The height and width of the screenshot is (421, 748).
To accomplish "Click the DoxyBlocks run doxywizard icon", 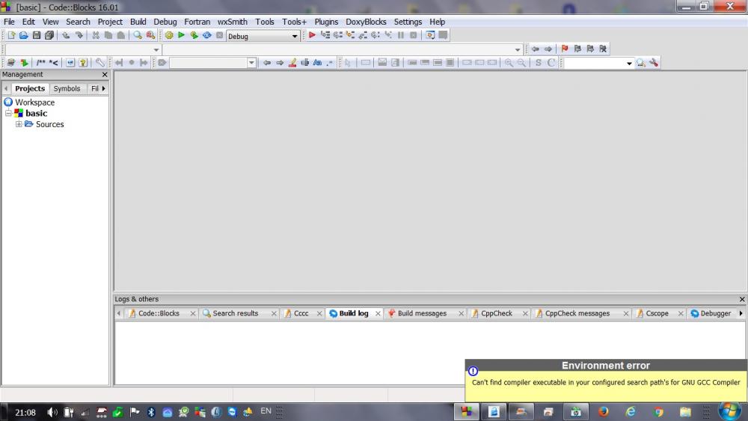I will click(10, 63).
